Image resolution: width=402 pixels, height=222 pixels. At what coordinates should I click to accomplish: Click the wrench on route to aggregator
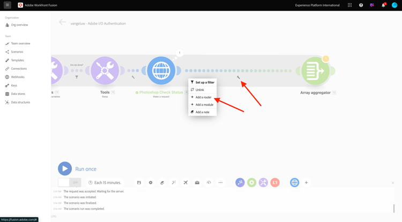[x=238, y=77]
